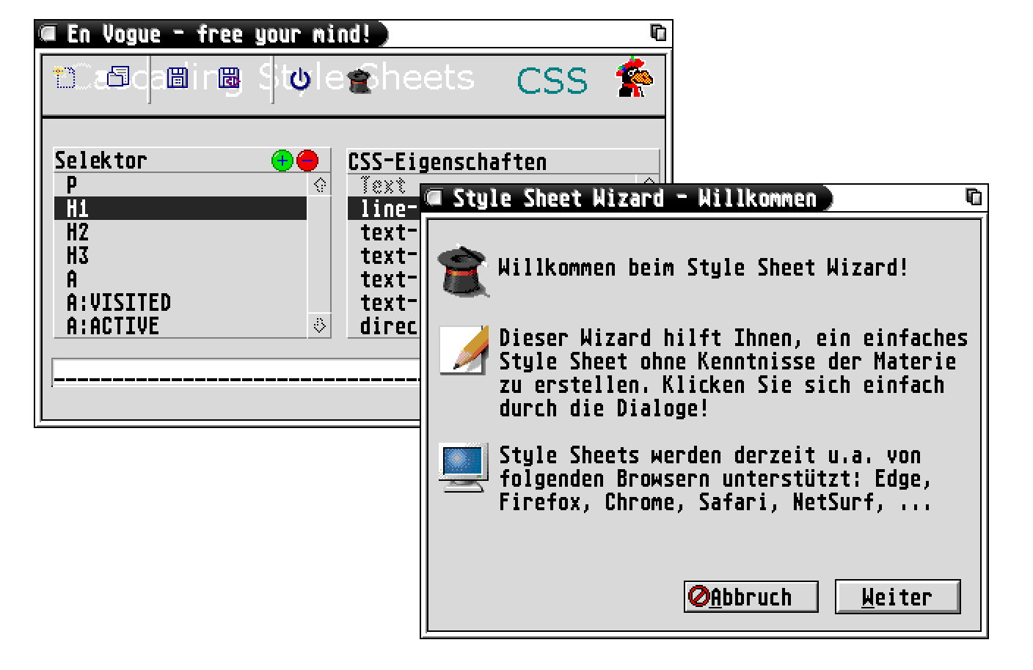This screenshot has width=1033, height=670.
Task: Choose the H3 selector in list
Action: pos(180,255)
